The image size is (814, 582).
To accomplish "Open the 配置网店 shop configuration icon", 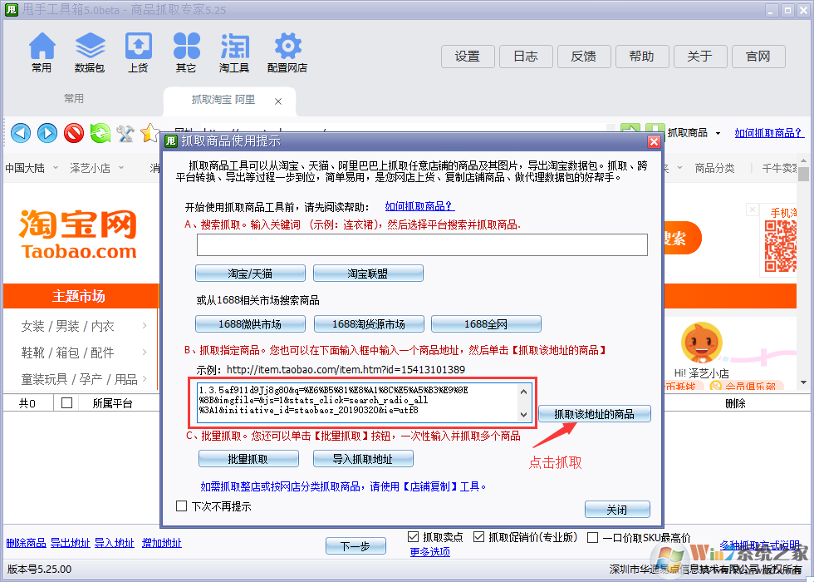I will pos(287,50).
